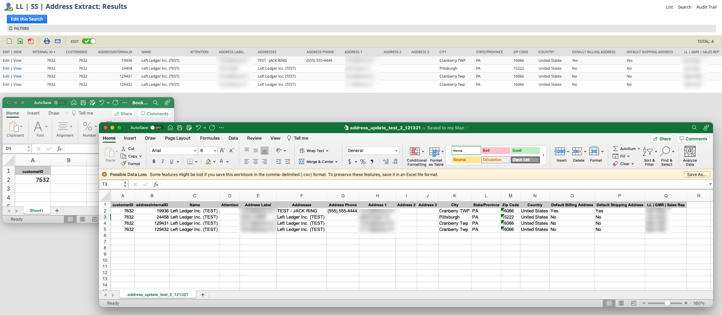
Task: Toggle AutoSave in address_update_test window
Action: click(x=156, y=128)
